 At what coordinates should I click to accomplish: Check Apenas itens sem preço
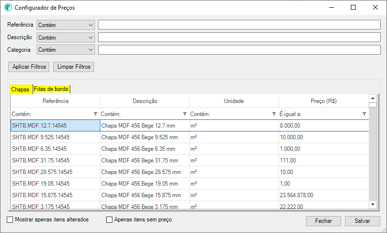pos(109,219)
